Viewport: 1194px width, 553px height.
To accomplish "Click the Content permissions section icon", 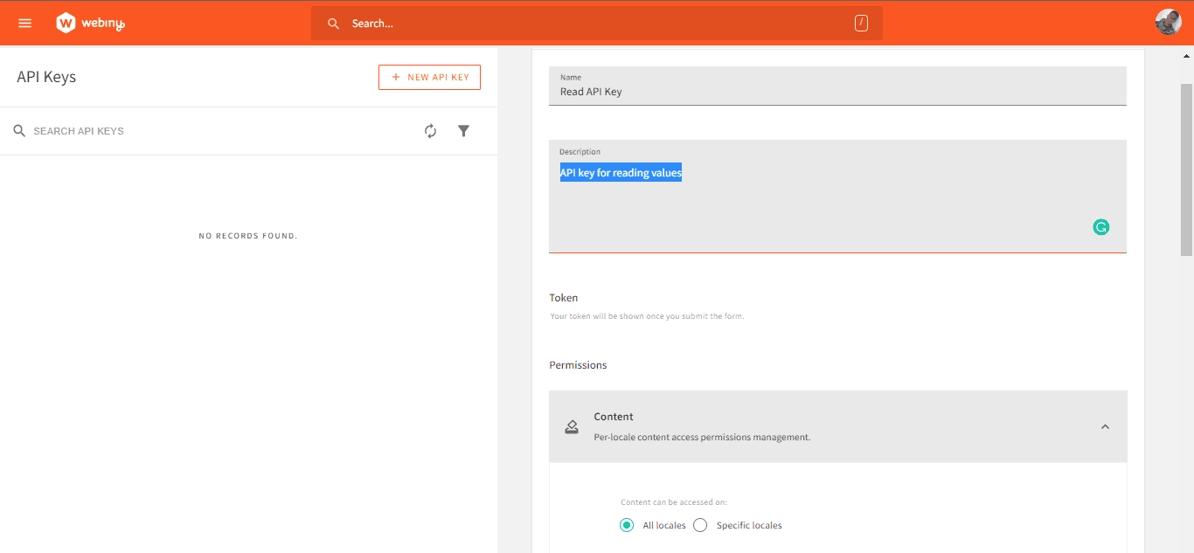I will 572,426.
